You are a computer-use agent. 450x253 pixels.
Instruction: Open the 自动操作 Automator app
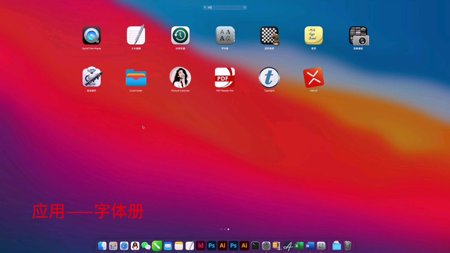91,77
